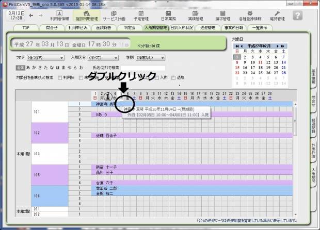Image resolution: width=320 pixels, height=230 pixels.
Task: Switch to the 日別入所状況 tab
Action: 181,27
